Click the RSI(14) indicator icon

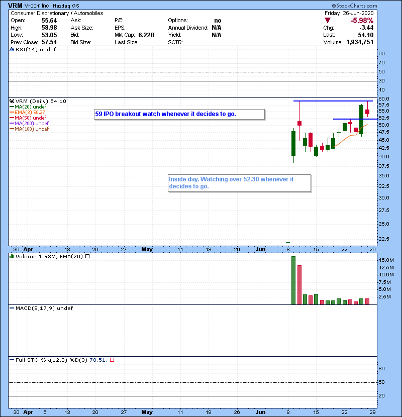pyautogui.click(x=12, y=49)
